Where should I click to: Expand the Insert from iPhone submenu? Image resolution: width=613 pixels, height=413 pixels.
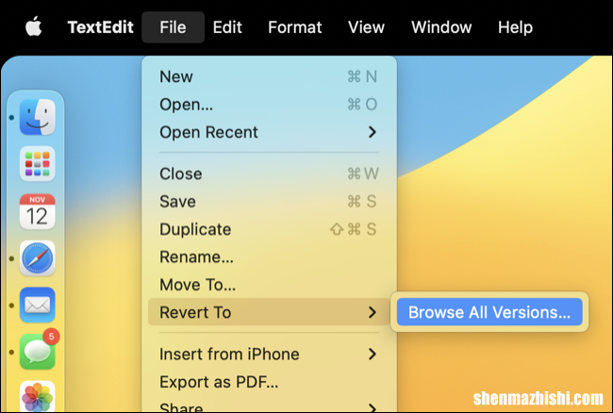[269, 354]
